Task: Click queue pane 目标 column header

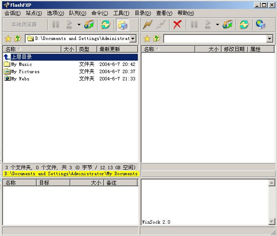Action: (53, 183)
